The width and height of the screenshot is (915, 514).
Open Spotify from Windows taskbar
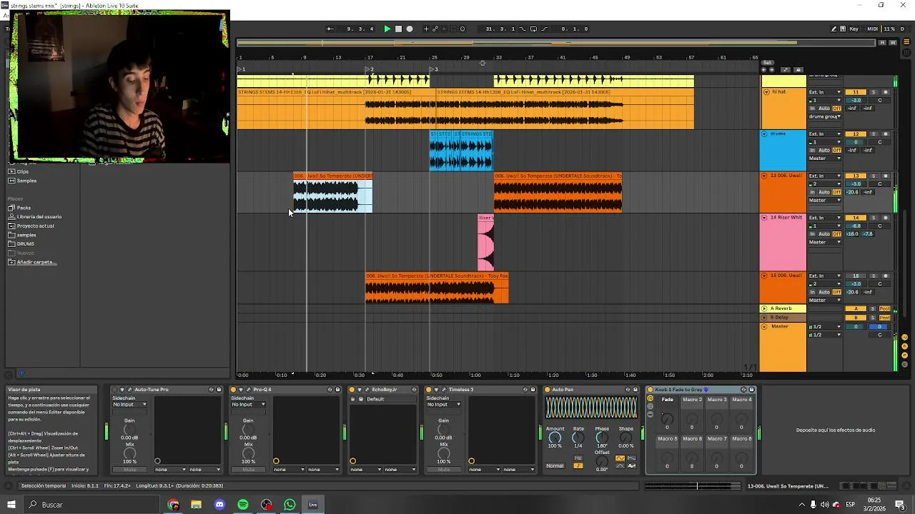(x=243, y=505)
